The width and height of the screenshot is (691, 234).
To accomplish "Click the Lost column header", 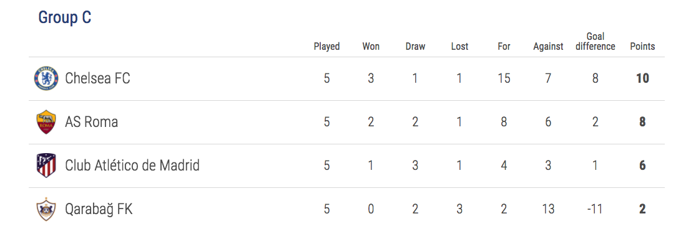I will point(459,46).
